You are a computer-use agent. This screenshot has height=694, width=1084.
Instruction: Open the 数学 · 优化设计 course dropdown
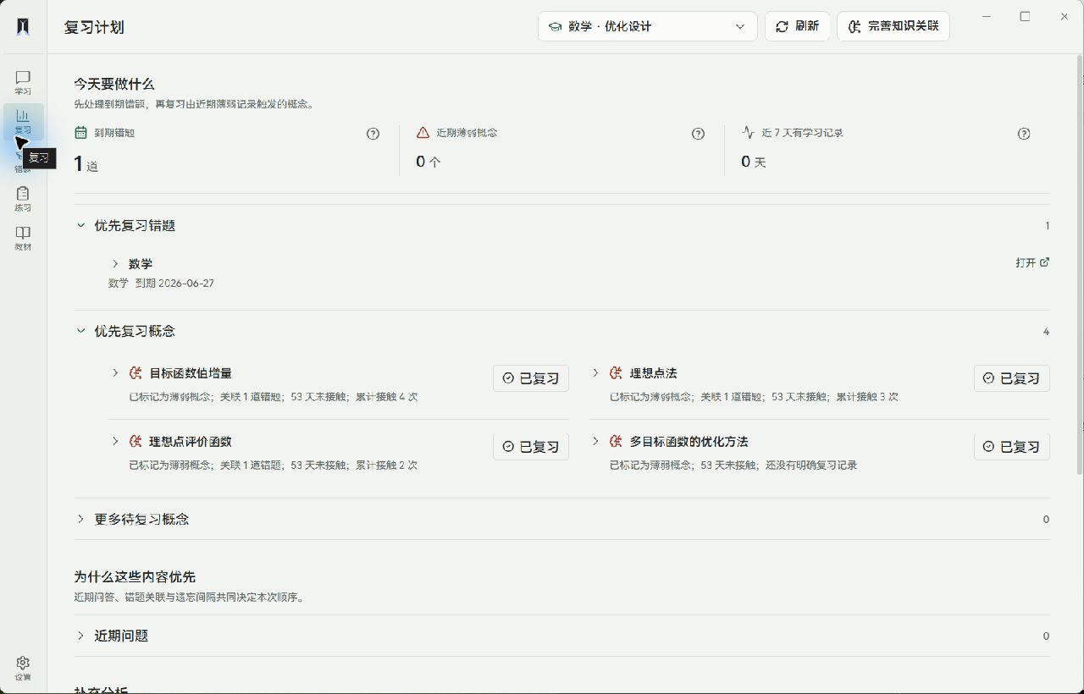point(648,26)
